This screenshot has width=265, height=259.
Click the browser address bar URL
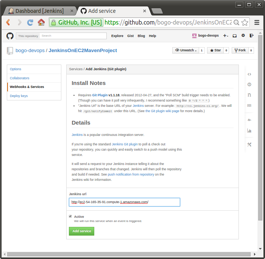[168, 22]
